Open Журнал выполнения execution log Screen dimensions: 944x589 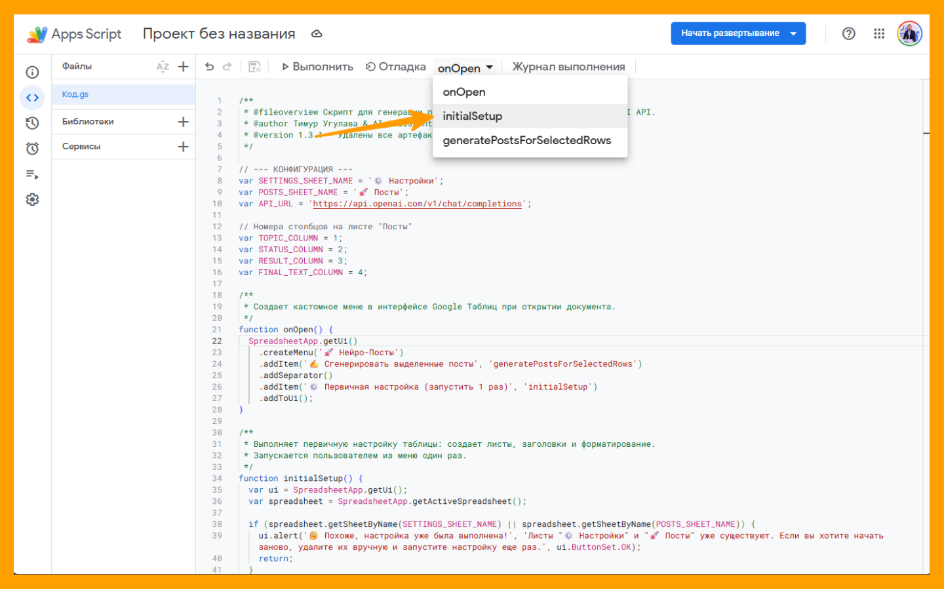[568, 67]
